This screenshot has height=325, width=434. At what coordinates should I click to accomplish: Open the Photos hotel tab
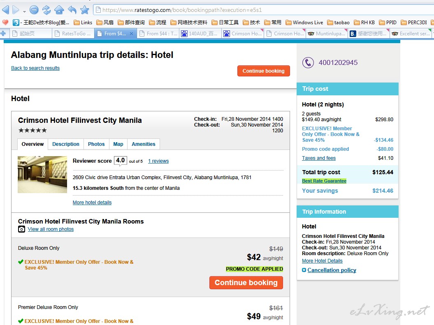[96, 144]
